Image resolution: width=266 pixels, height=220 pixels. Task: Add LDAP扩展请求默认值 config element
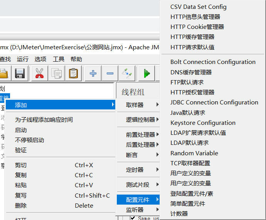pos(213,133)
